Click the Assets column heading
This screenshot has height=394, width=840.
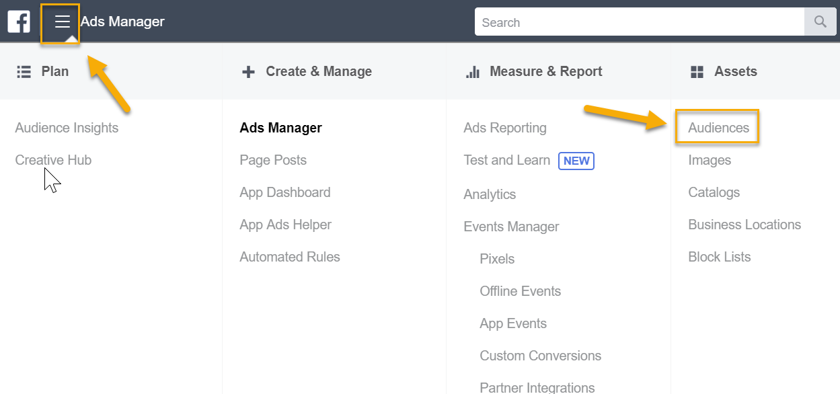pos(736,71)
